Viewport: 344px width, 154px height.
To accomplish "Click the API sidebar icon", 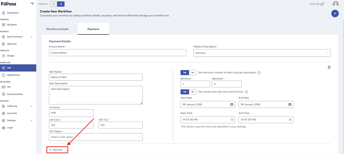I will click(3, 87).
